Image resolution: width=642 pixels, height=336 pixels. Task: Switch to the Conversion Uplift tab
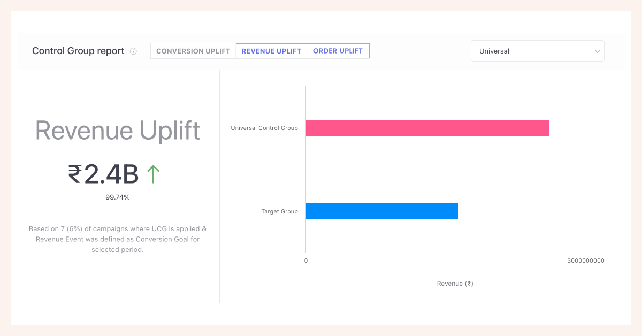point(193,51)
